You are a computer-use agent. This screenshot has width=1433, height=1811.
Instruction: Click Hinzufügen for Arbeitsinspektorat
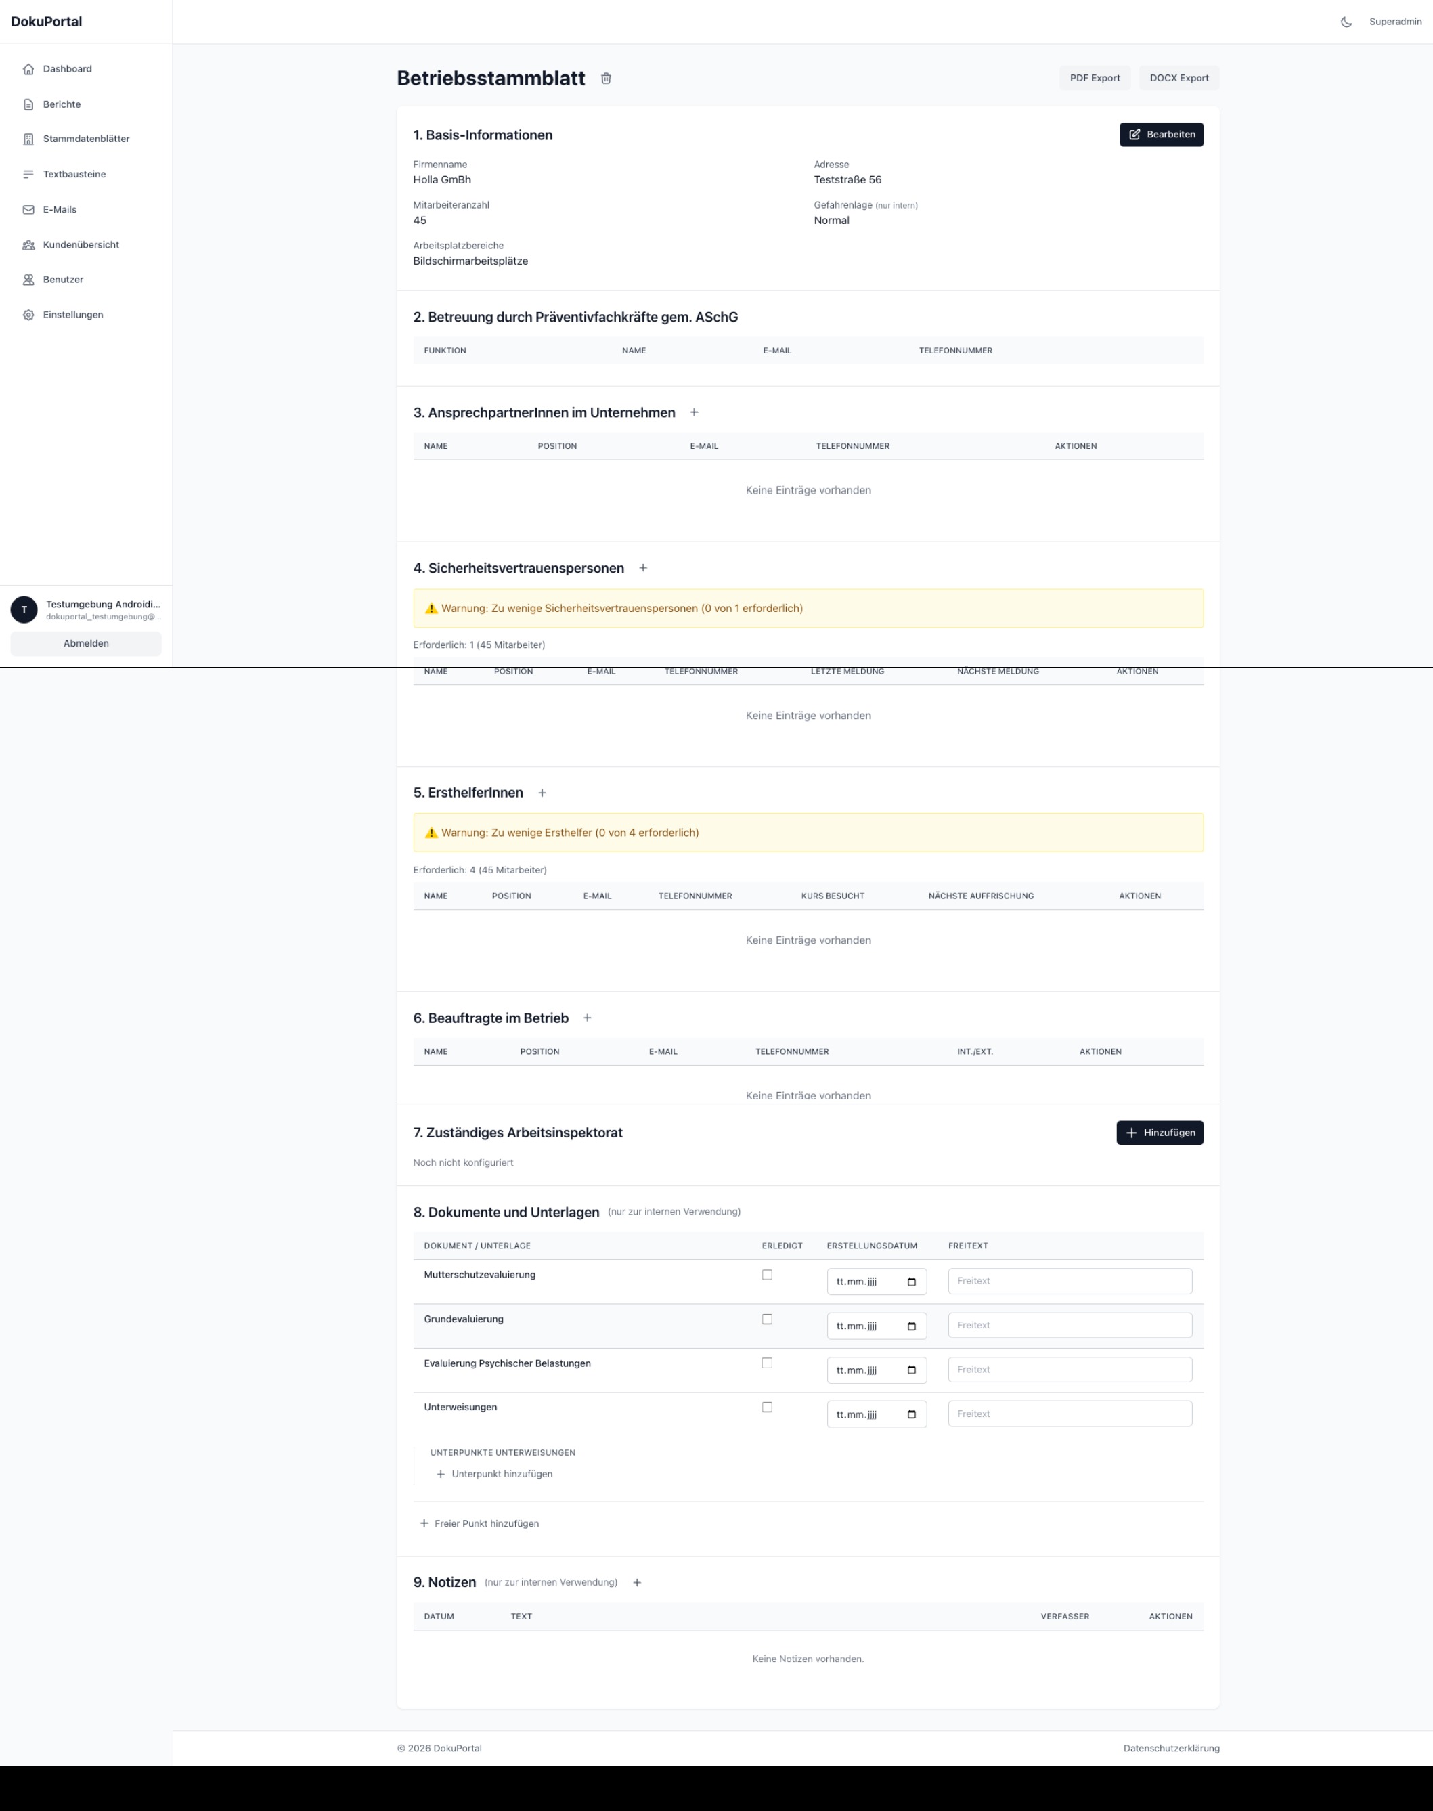1160,1133
